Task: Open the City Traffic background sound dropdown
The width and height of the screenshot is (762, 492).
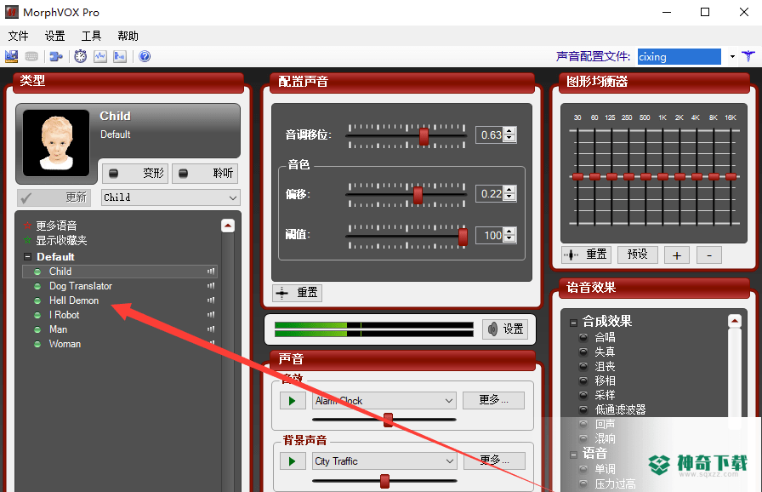Action: [x=384, y=461]
